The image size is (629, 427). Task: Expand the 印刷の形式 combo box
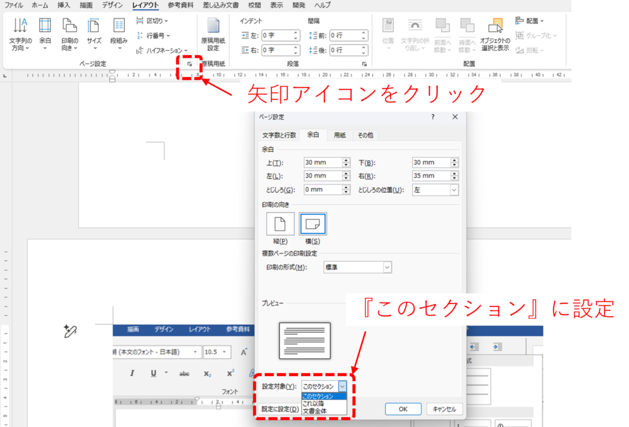point(387,267)
